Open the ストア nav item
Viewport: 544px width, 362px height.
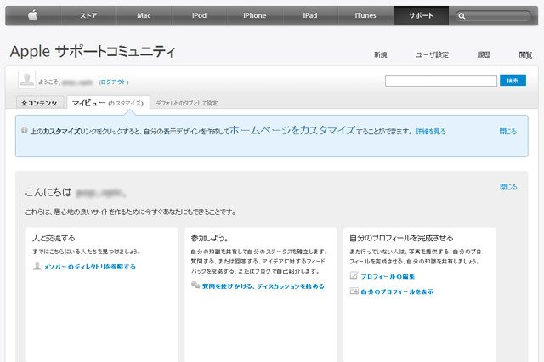(x=88, y=15)
